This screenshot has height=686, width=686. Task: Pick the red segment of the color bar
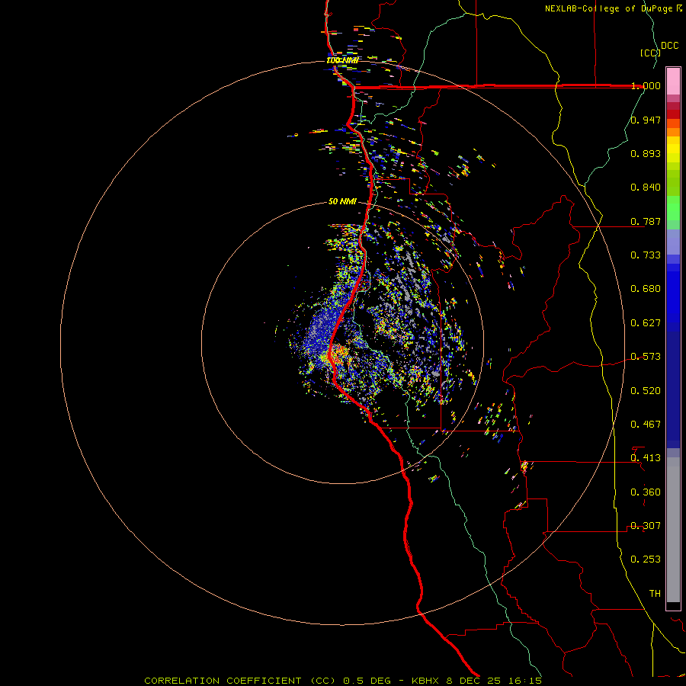(x=673, y=114)
